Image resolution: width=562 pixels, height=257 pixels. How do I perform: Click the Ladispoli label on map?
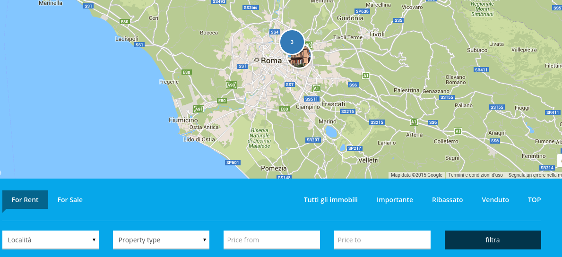click(x=127, y=38)
